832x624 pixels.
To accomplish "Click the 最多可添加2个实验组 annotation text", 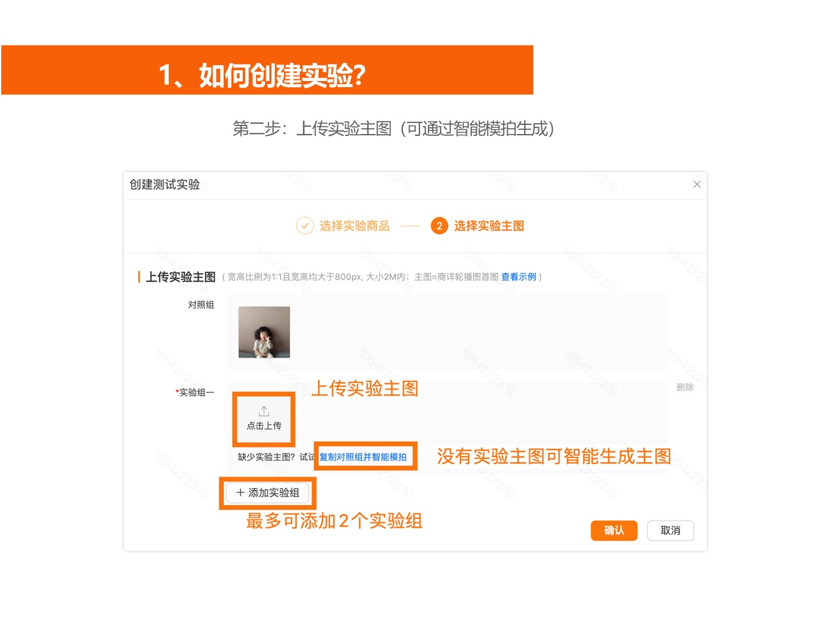I will coord(334,520).
